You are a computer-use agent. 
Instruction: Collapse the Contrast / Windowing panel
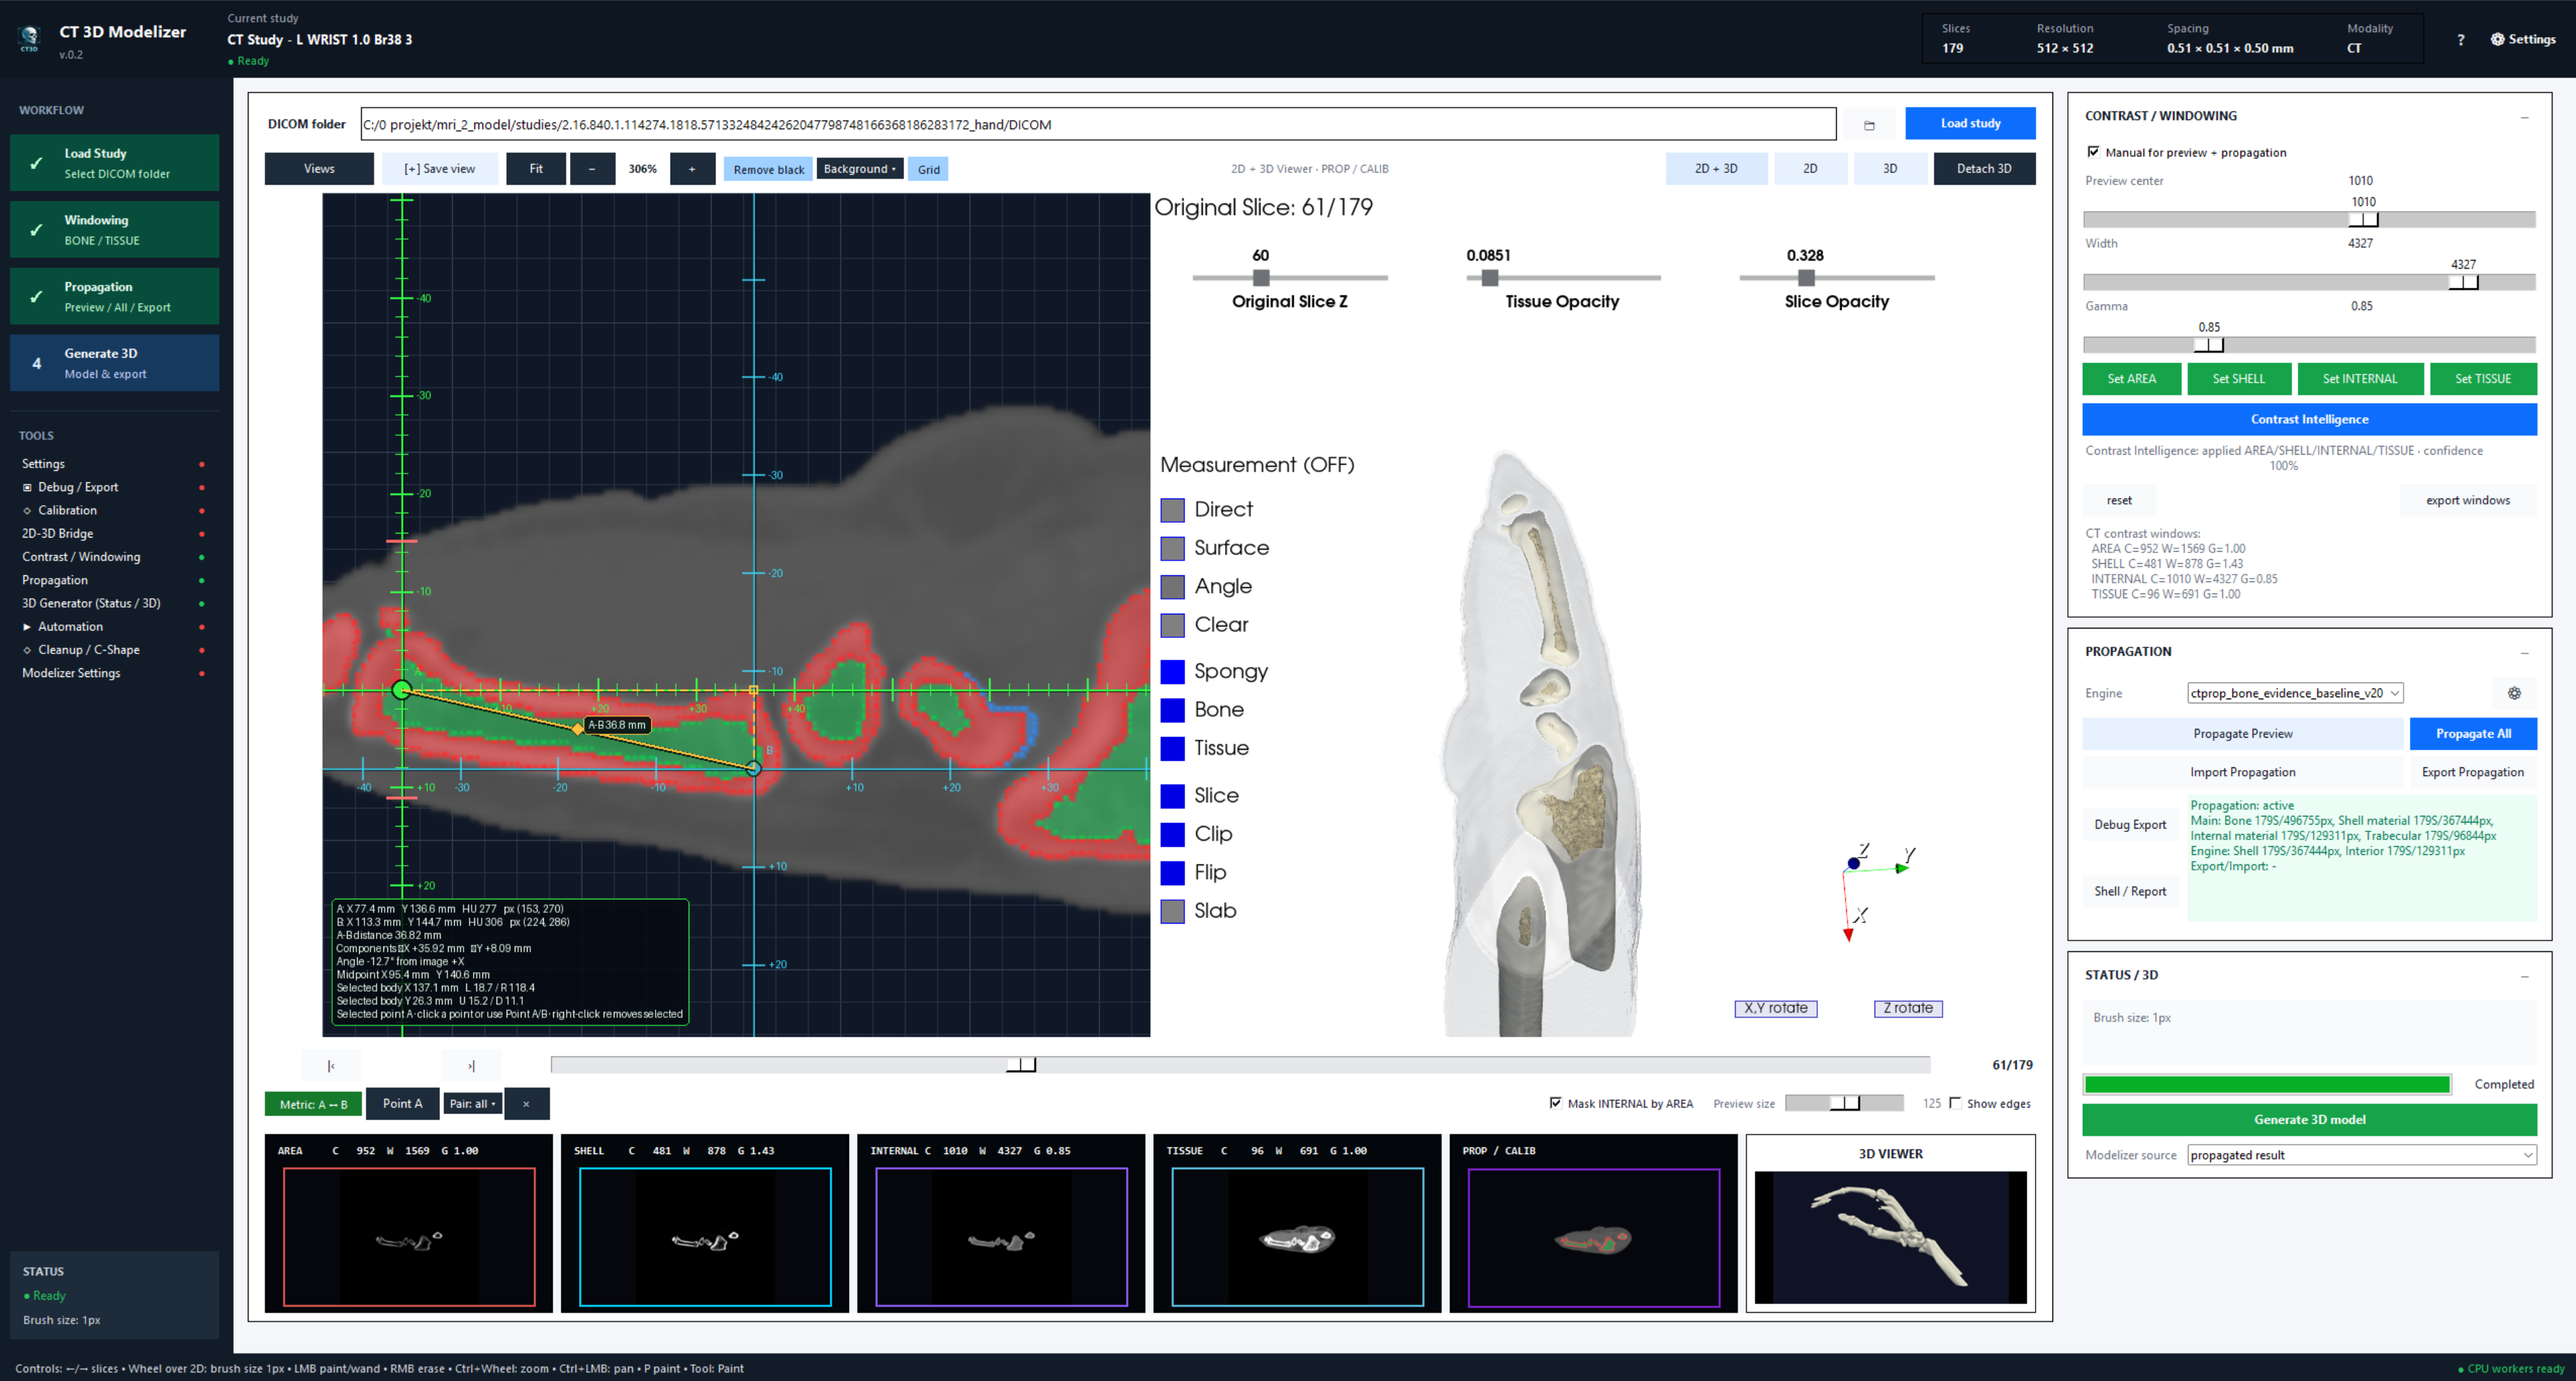[x=2524, y=117]
